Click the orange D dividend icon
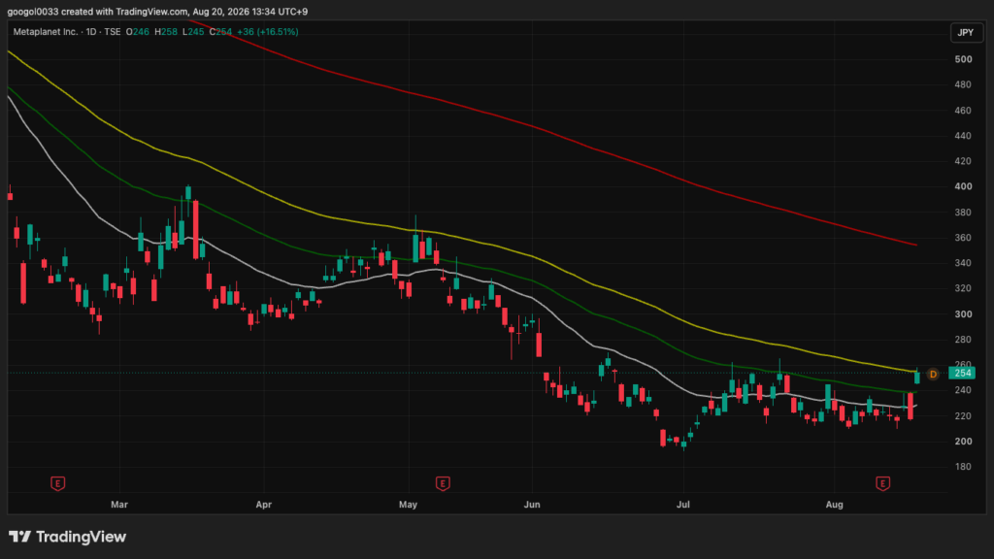Screen dimensions: 994x559 [933, 374]
